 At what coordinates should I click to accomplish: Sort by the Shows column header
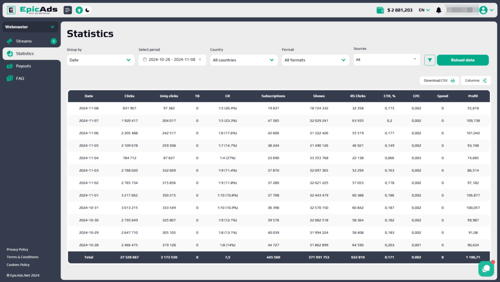point(319,96)
